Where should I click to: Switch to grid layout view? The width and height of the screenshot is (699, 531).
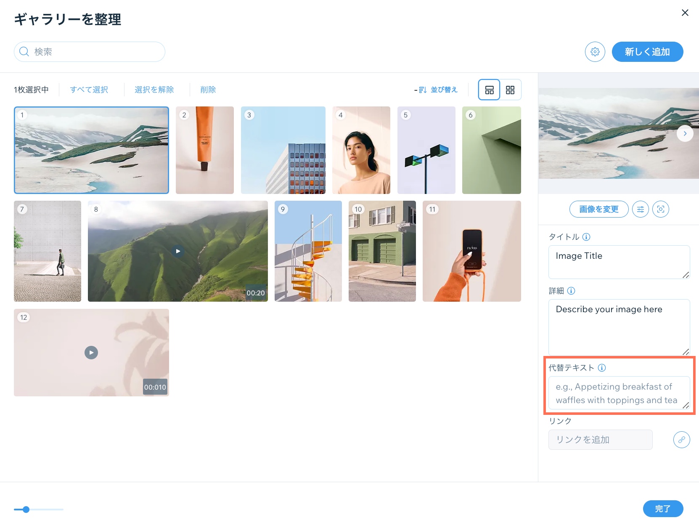click(510, 90)
